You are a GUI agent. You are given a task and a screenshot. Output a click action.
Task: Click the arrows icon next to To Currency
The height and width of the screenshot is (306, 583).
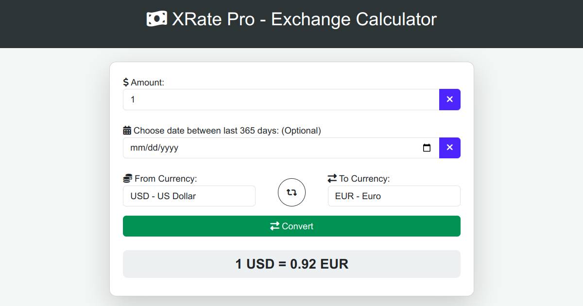pos(332,178)
